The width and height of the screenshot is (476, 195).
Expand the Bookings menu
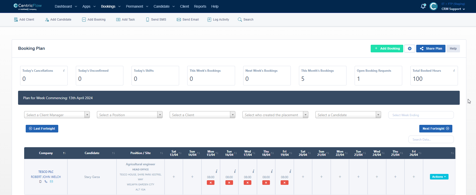[x=111, y=6]
